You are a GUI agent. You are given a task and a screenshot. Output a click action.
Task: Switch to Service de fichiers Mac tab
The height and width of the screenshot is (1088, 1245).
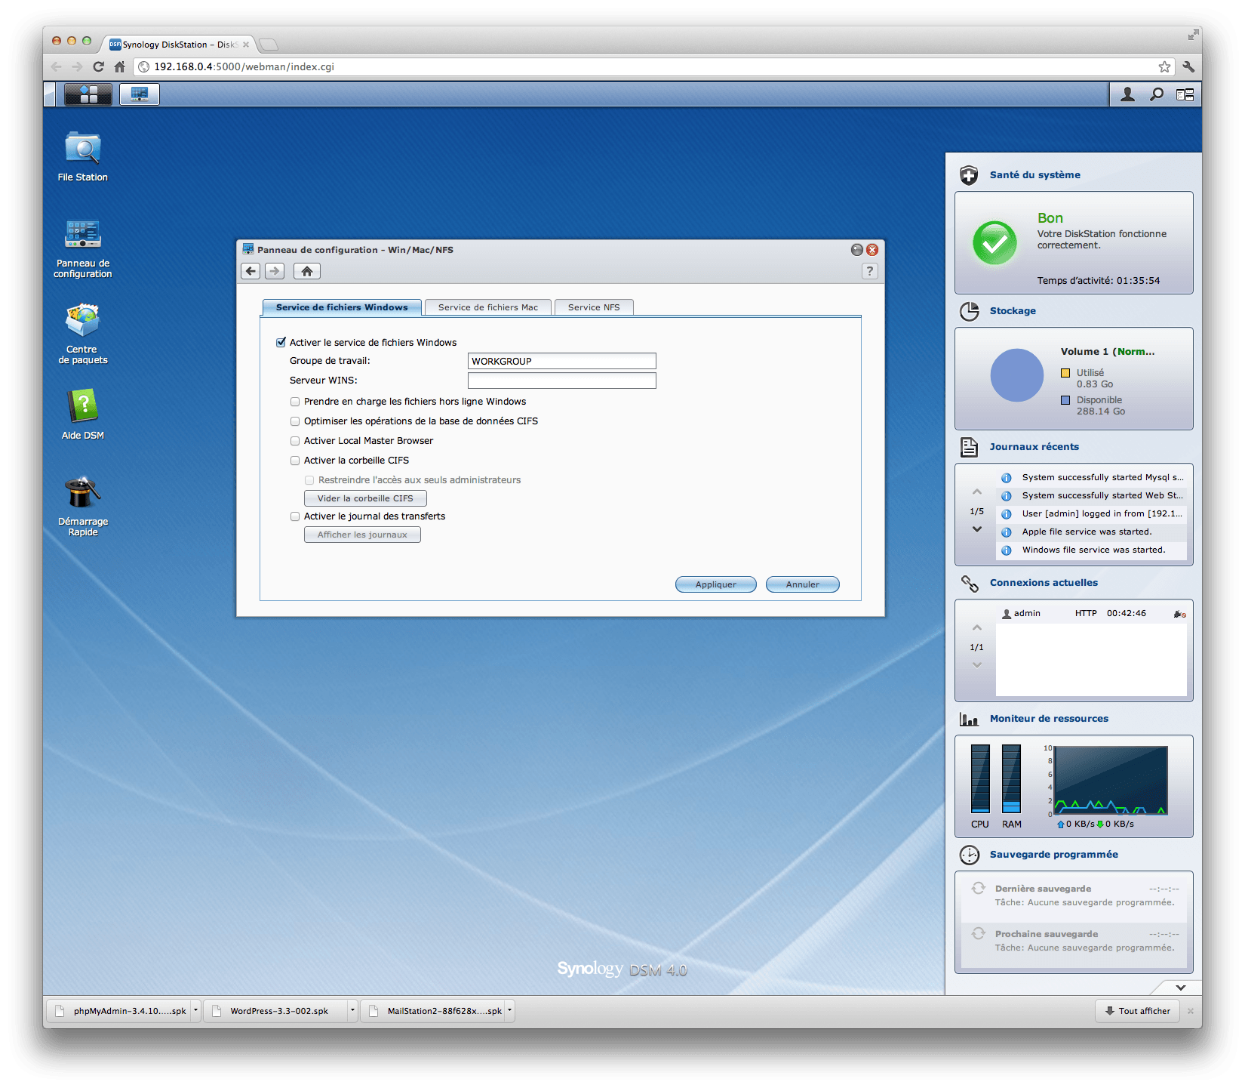coord(487,307)
